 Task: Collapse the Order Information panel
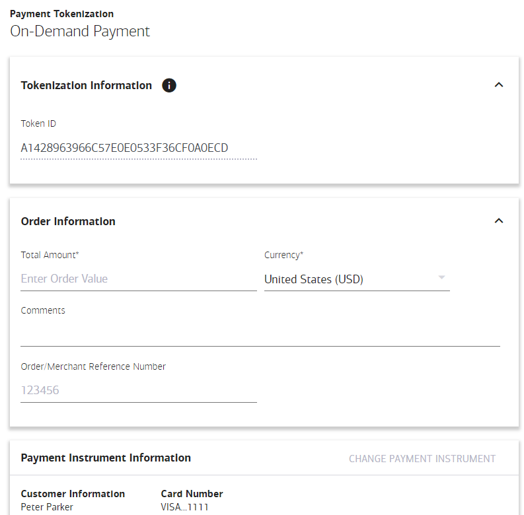pos(499,221)
